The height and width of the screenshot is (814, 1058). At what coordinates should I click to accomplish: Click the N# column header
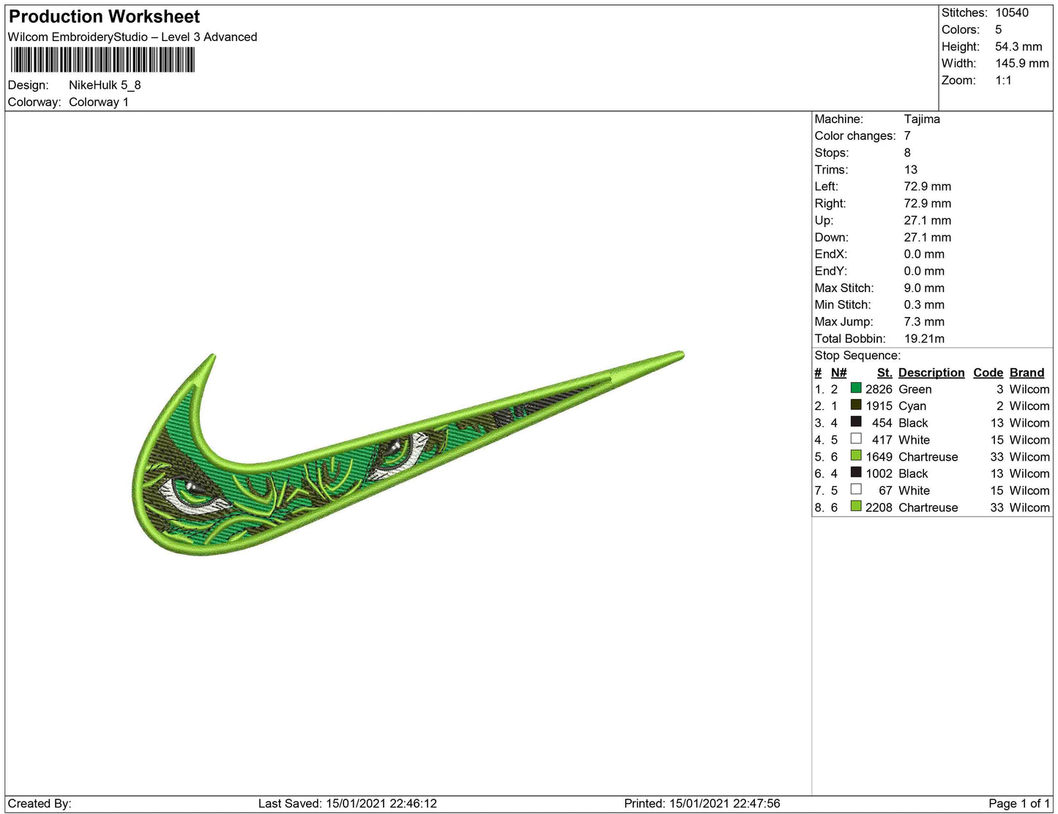click(838, 373)
